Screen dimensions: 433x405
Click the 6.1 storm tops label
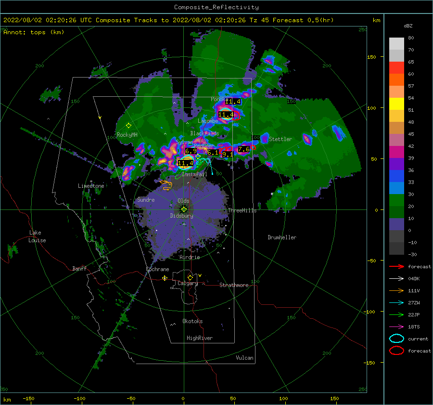click(213, 152)
